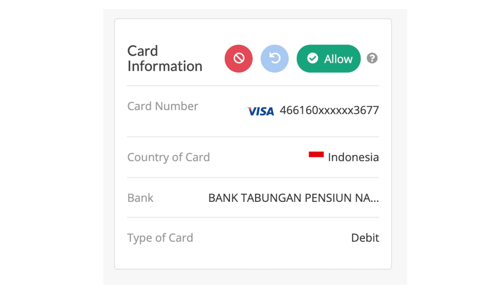
Task: Click the ellipsis ending the bank name
Action: tap(375, 200)
